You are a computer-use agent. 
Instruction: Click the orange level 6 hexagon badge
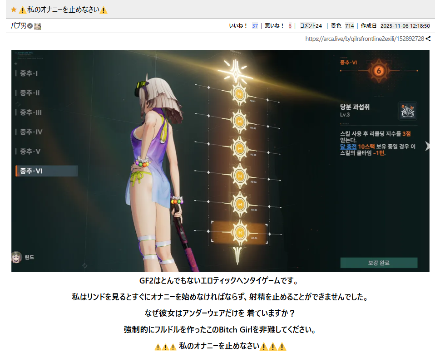point(378,71)
